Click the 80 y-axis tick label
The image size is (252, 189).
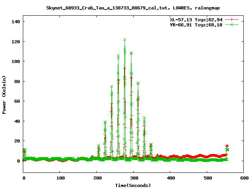tap(17, 82)
